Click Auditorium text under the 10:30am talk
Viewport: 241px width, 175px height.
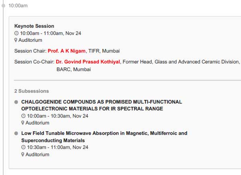coord(37,155)
